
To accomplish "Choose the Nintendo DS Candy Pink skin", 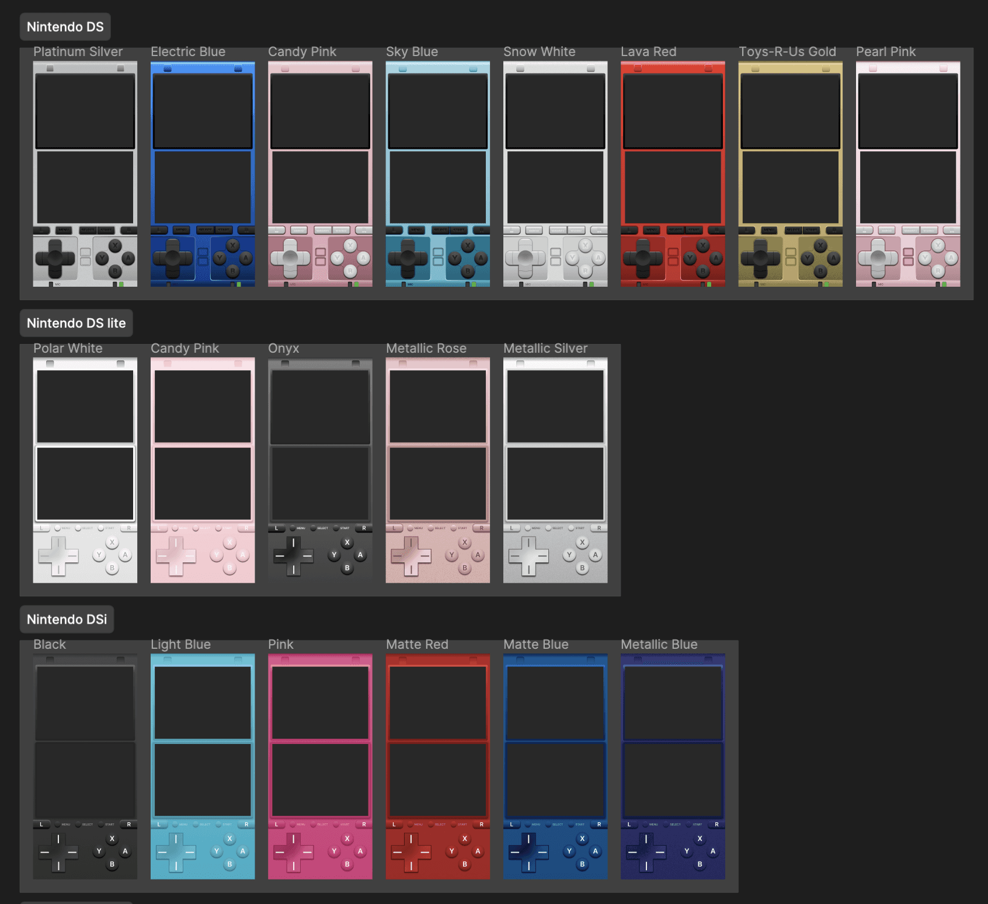I will [320, 174].
